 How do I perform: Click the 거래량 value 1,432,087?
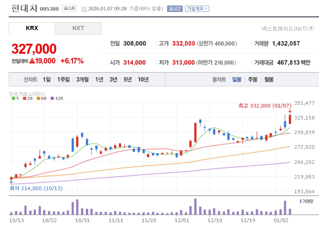[x=286, y=43]
